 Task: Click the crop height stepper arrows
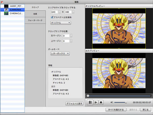[73, 12]
